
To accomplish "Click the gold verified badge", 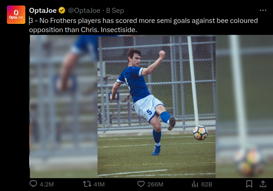I will click(x=62, y=11).
